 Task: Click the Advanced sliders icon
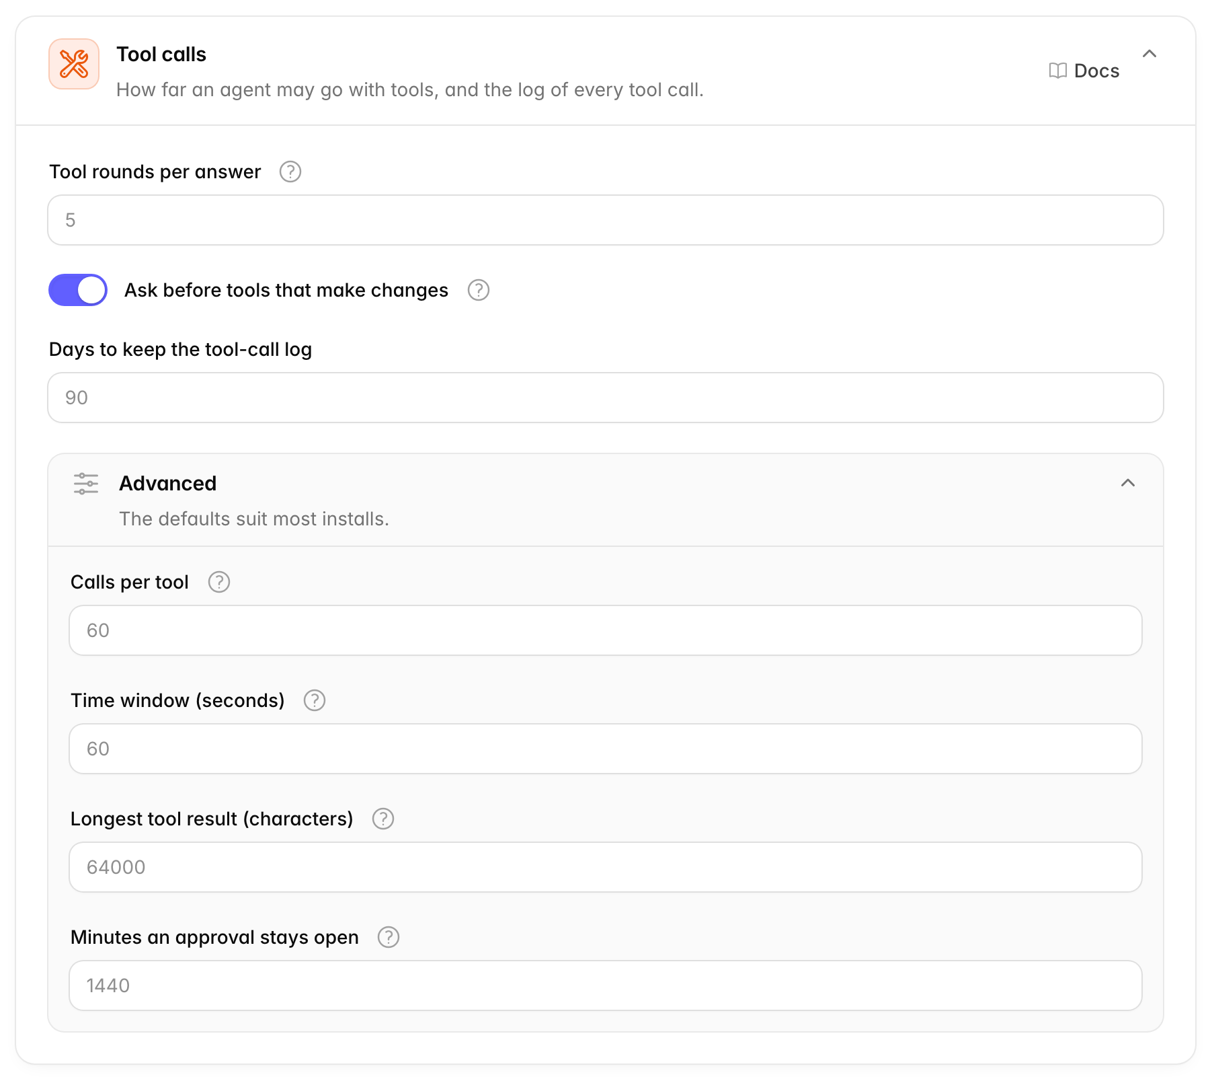coord(86,484)
